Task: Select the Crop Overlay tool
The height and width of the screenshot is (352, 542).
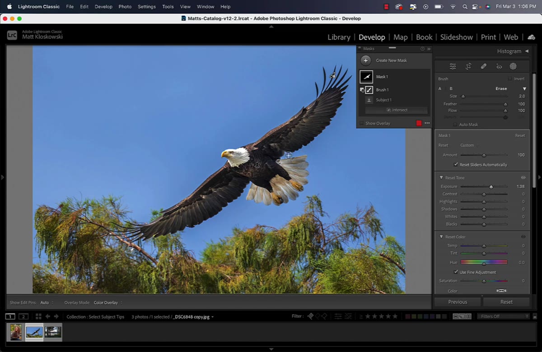Action: pos(468,66)
